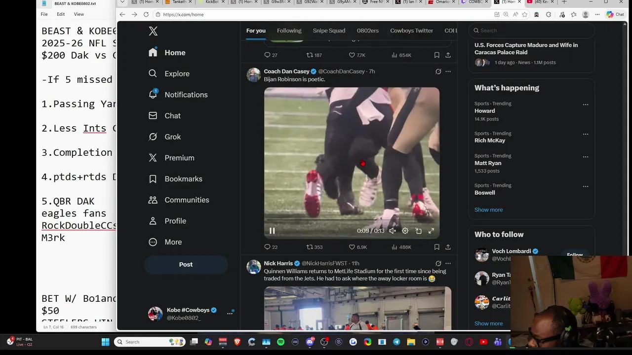The height and width of the screenshot is (355, 632).
Task: Switch to the 0802ers tab
Action: pos(368,31)
